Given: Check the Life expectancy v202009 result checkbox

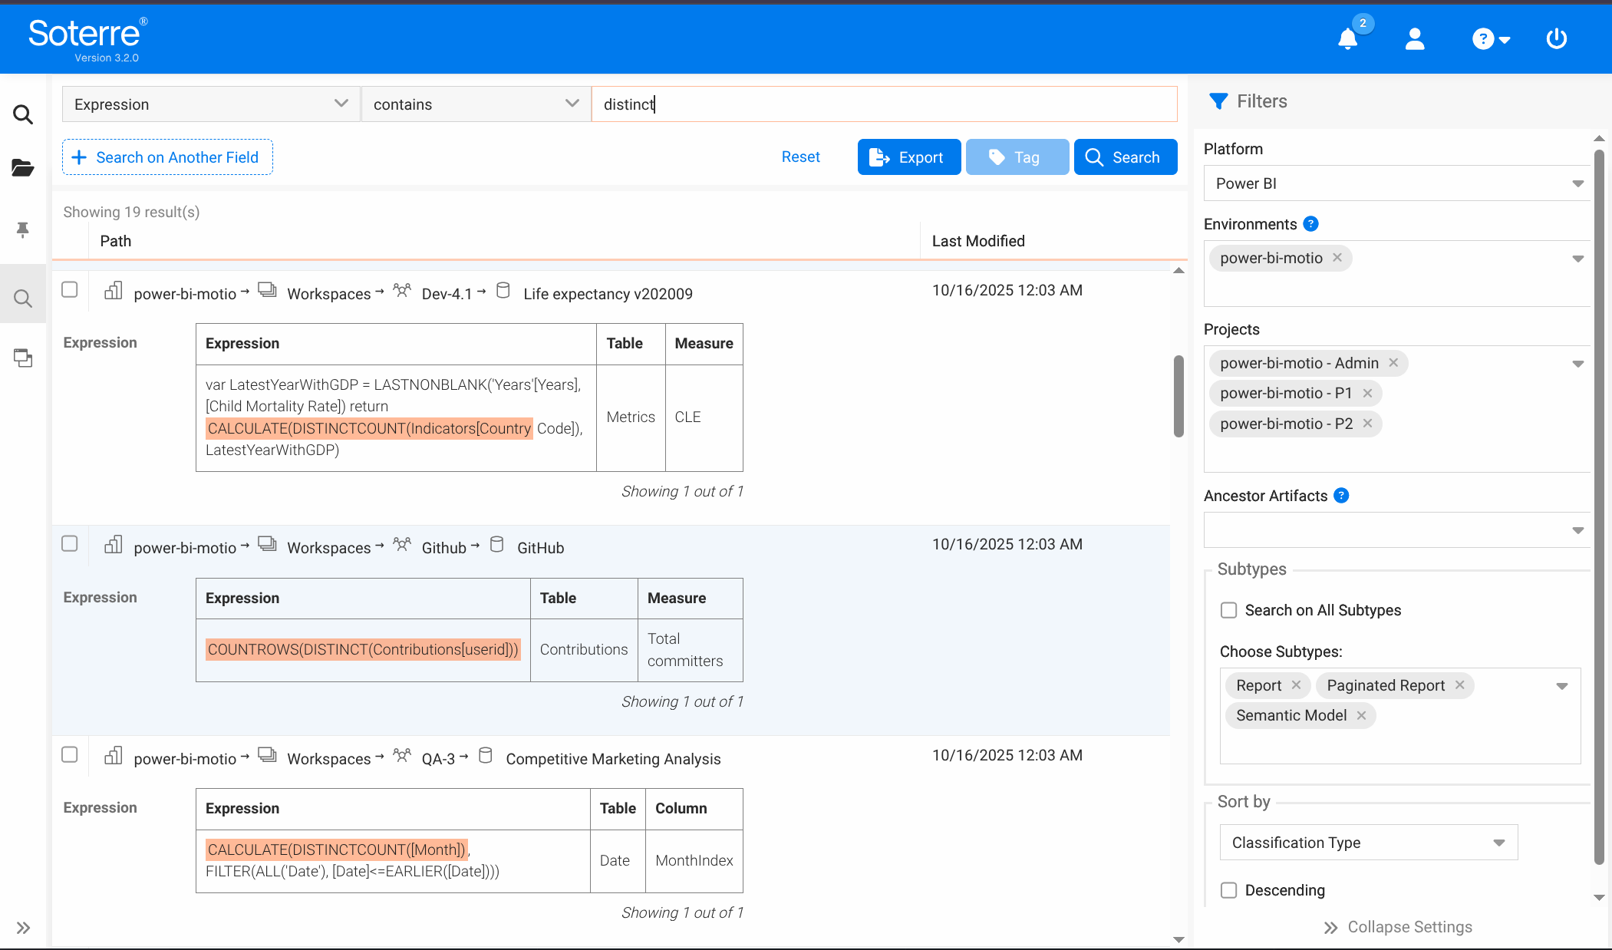Looking at the screenshot, I should (70, 289).
